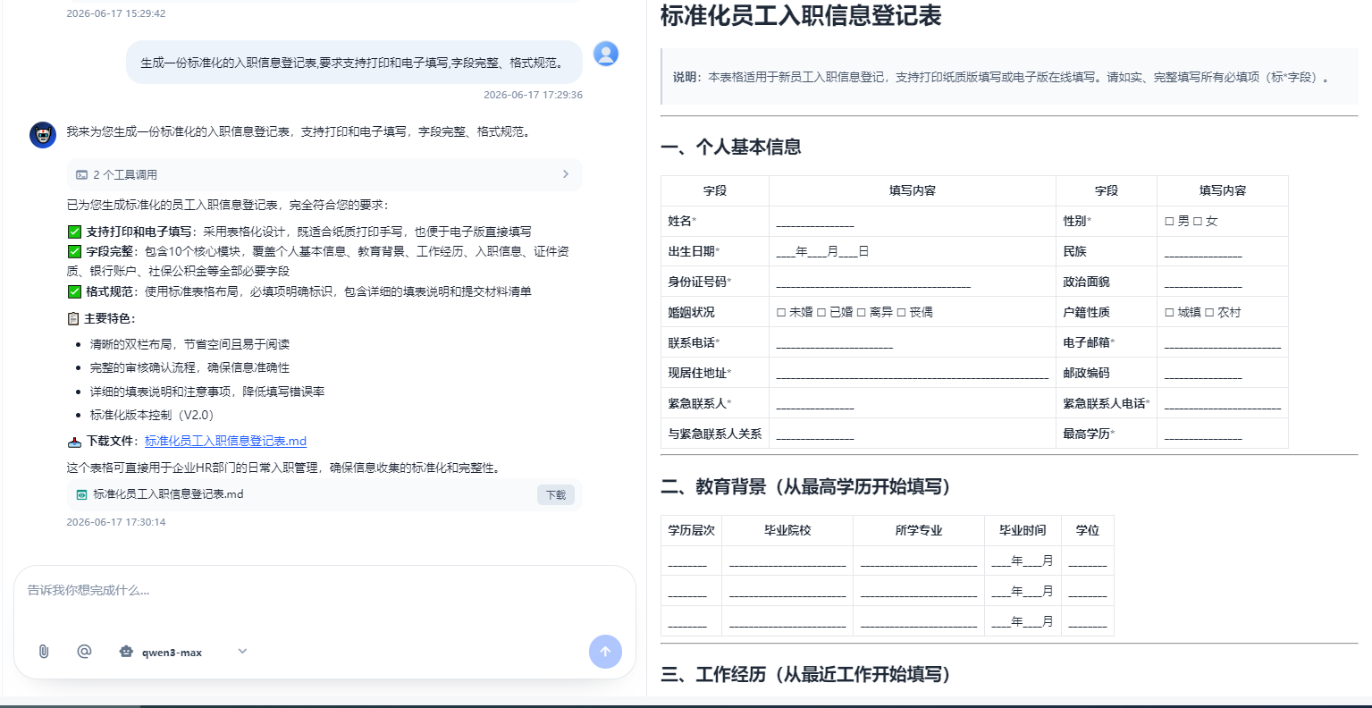The image size is (1372, 708).
Task: Click the @ mention icon
Action: pos(84,652)
